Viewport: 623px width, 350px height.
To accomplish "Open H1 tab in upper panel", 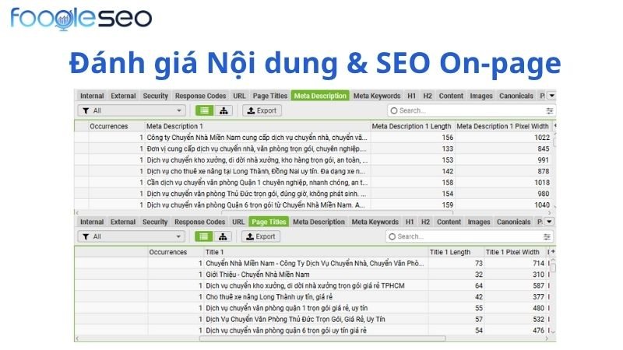I will pyautogui.click(x=412, y=96).
